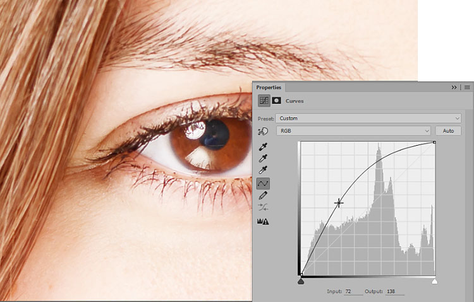Viewport: 474px width, 302px height.
Task: Switch to the layer mask icon
Action: click(x=276, y=100)
